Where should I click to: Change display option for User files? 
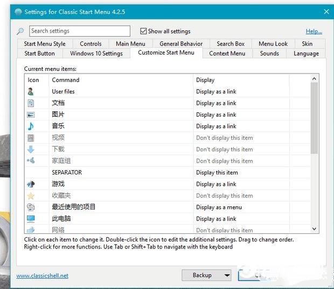coord(216,92)
